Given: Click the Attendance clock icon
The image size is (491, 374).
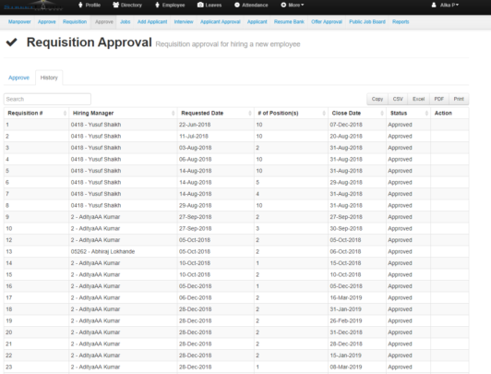Looking at the screenshot, I should point(237,5).
